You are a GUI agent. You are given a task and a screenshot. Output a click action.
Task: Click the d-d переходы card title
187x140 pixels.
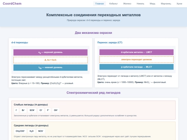[20, 43]
